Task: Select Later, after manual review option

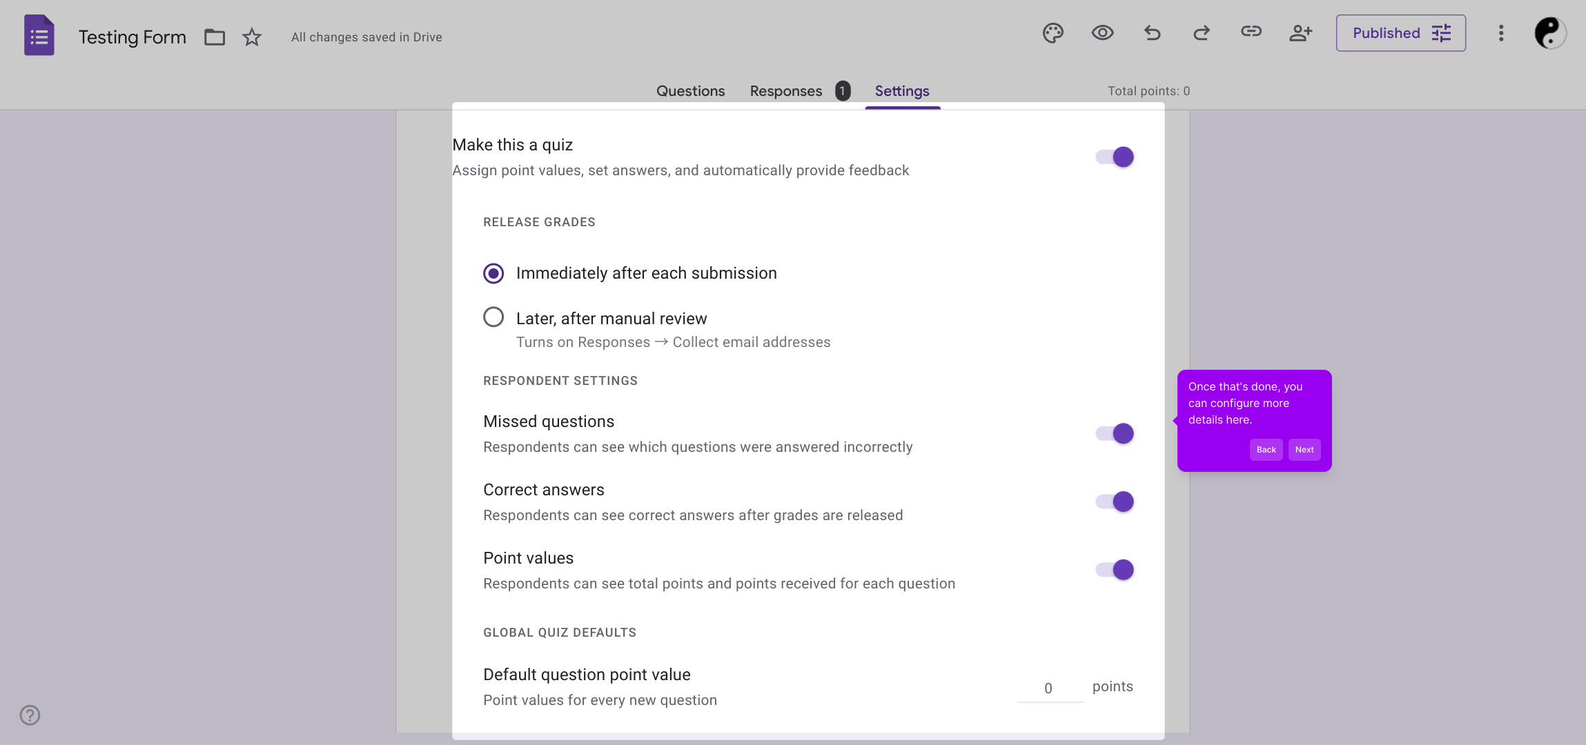Action: [x=493, y=317]
